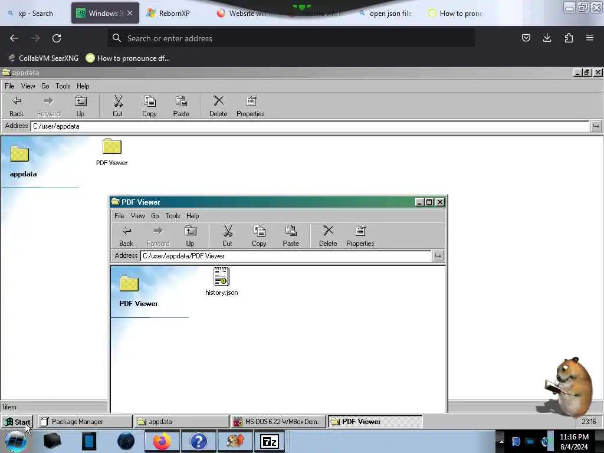Click the 11:16 PM clock in system tray
Screen dimensions: 604x453
click(574, 442)
